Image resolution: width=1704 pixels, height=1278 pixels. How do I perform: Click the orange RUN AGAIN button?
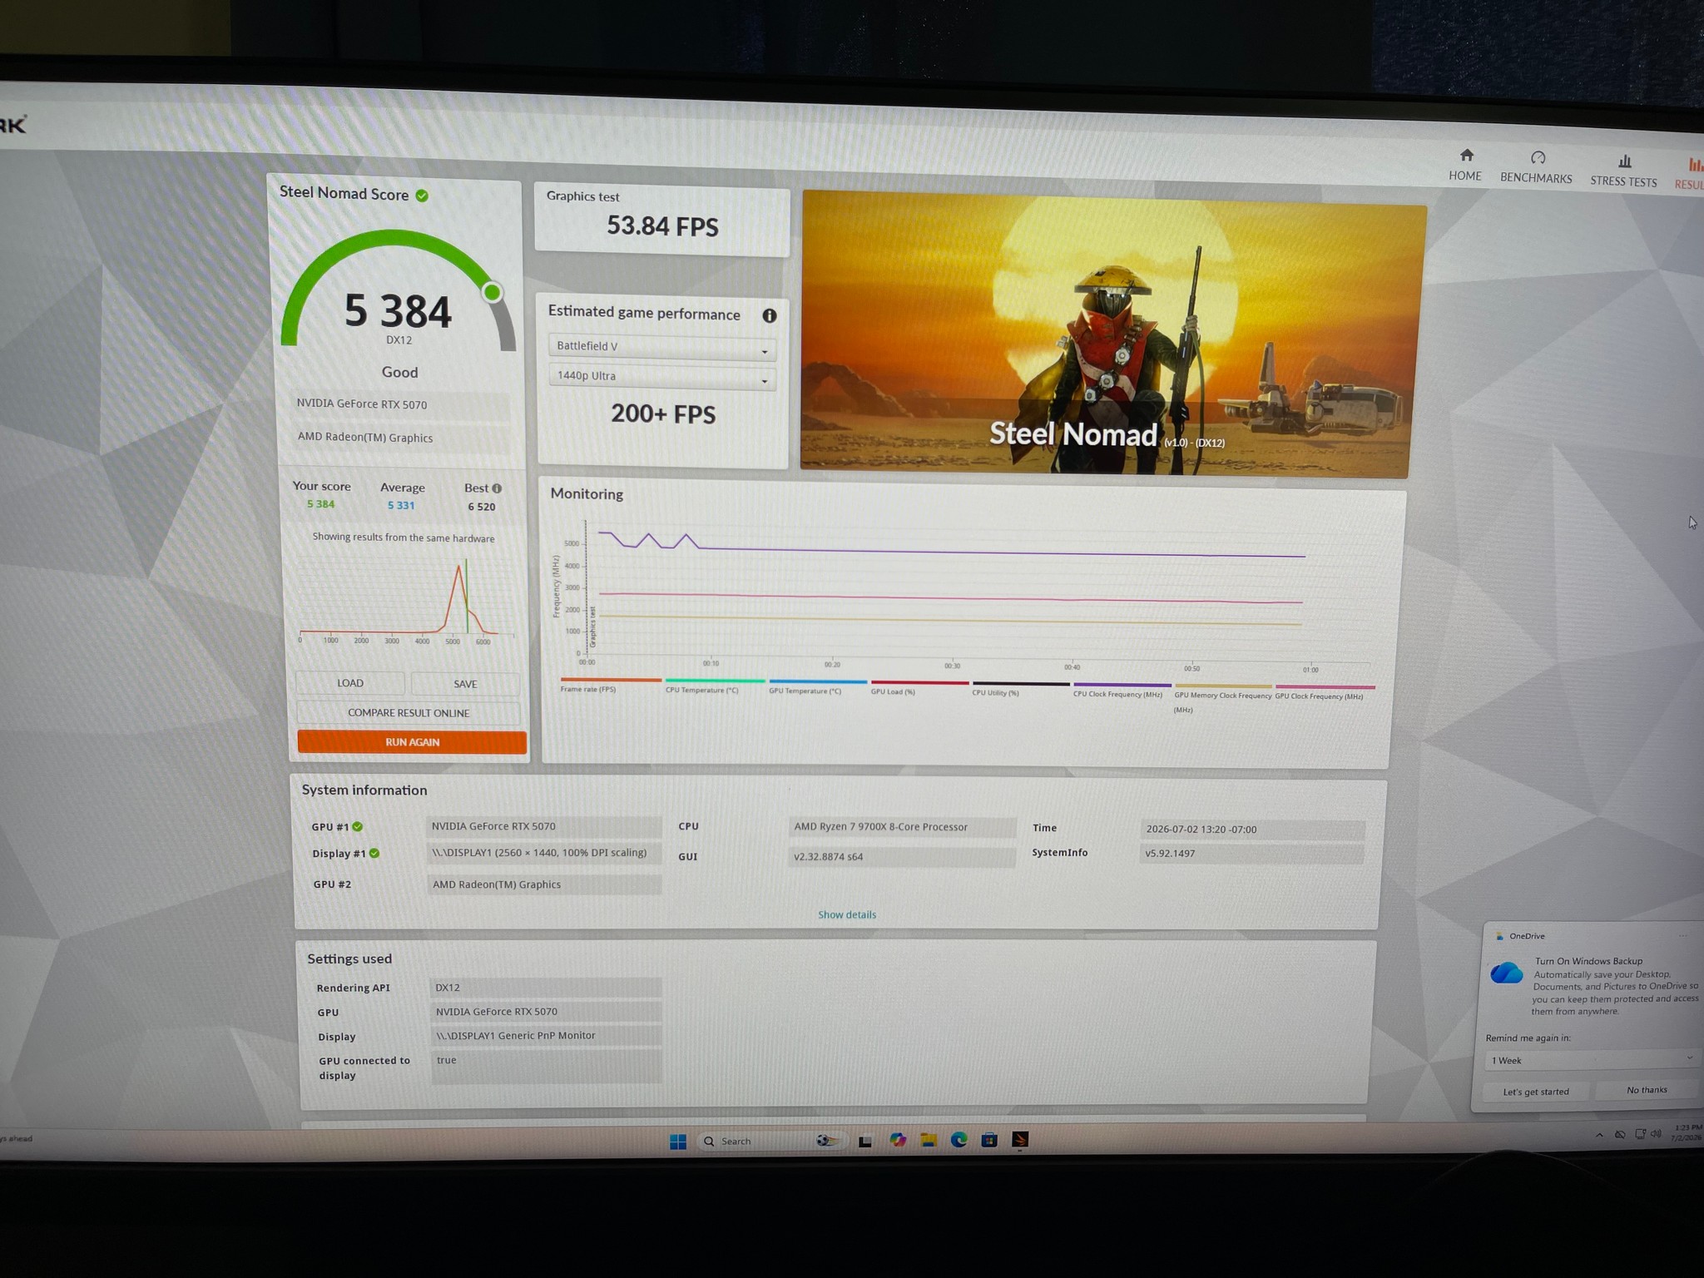[412, 742]
